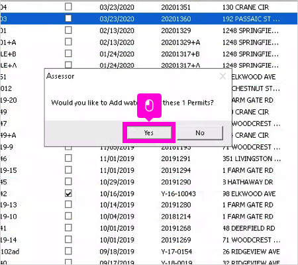Click date 01/24/2020 in the 20201317+B row
The width and height of the screenshot is (298, 265).
pyautogui.click(x=117, y=54)
